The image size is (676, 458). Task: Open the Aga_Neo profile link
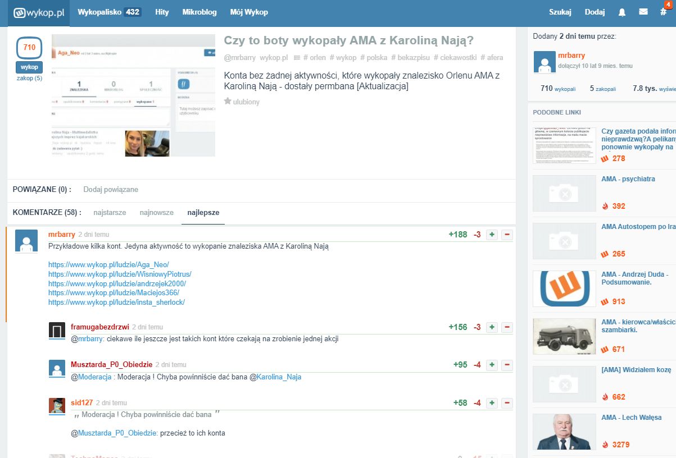tap(108, 264)
